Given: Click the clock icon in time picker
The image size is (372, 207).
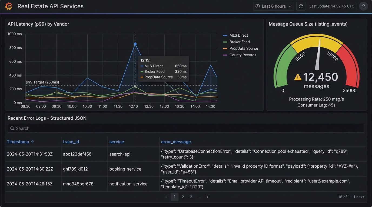Looking at the screenshot, I should (x=258, y=6).
